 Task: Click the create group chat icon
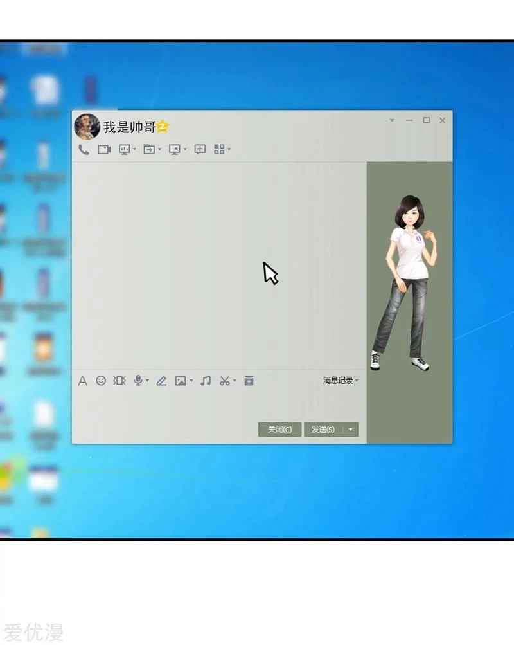tap(200, 149)
